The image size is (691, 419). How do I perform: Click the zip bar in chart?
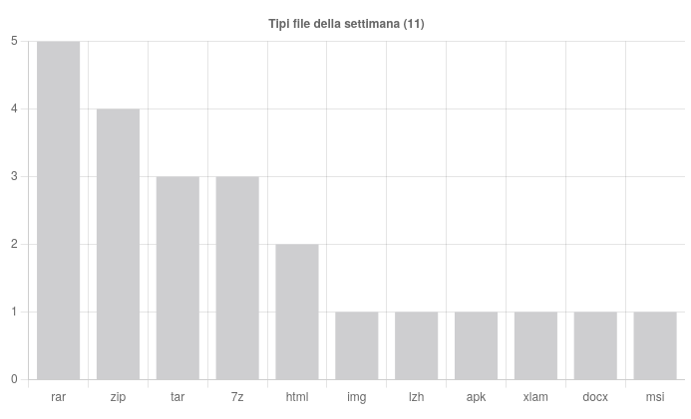[118, 244]
